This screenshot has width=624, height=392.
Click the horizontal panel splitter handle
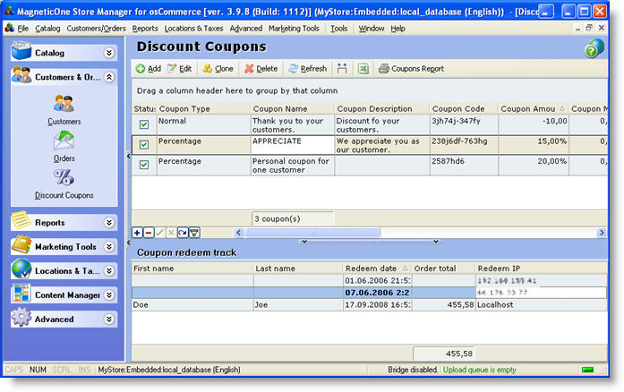pos(370,241)
